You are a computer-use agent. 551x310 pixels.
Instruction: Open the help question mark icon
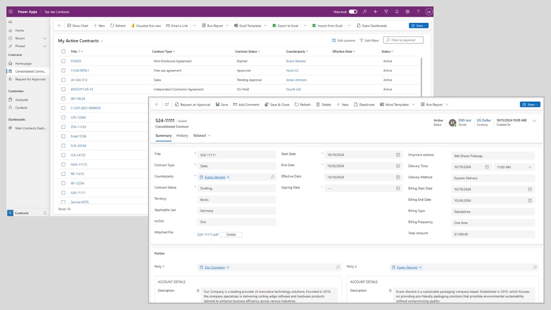(418, 12)
